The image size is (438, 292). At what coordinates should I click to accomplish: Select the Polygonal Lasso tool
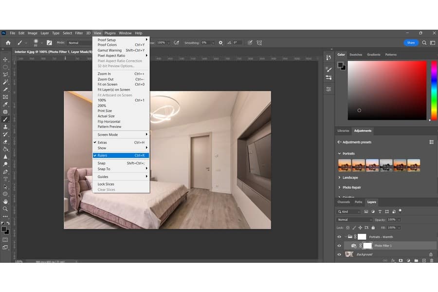[x=5, y=74]
